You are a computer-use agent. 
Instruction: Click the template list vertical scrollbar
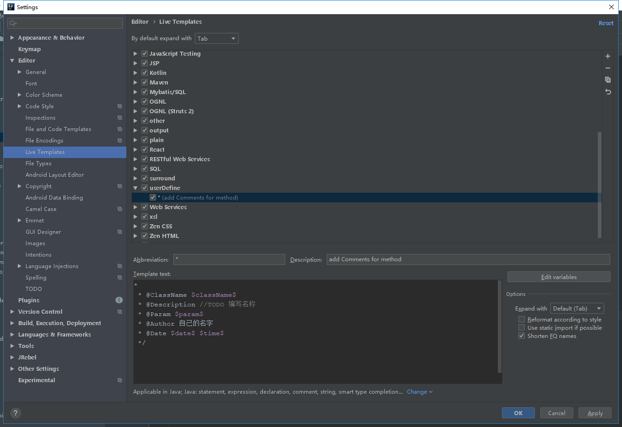600,185
